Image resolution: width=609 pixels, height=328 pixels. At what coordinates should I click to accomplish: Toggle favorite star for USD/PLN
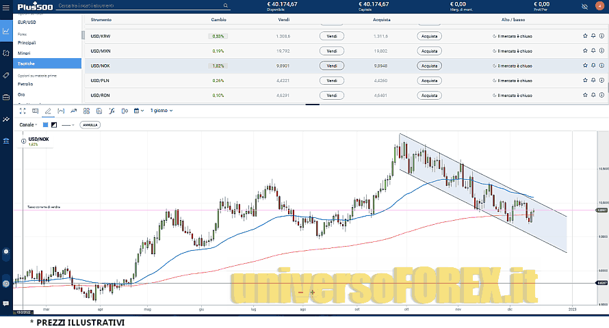(584, 81)
